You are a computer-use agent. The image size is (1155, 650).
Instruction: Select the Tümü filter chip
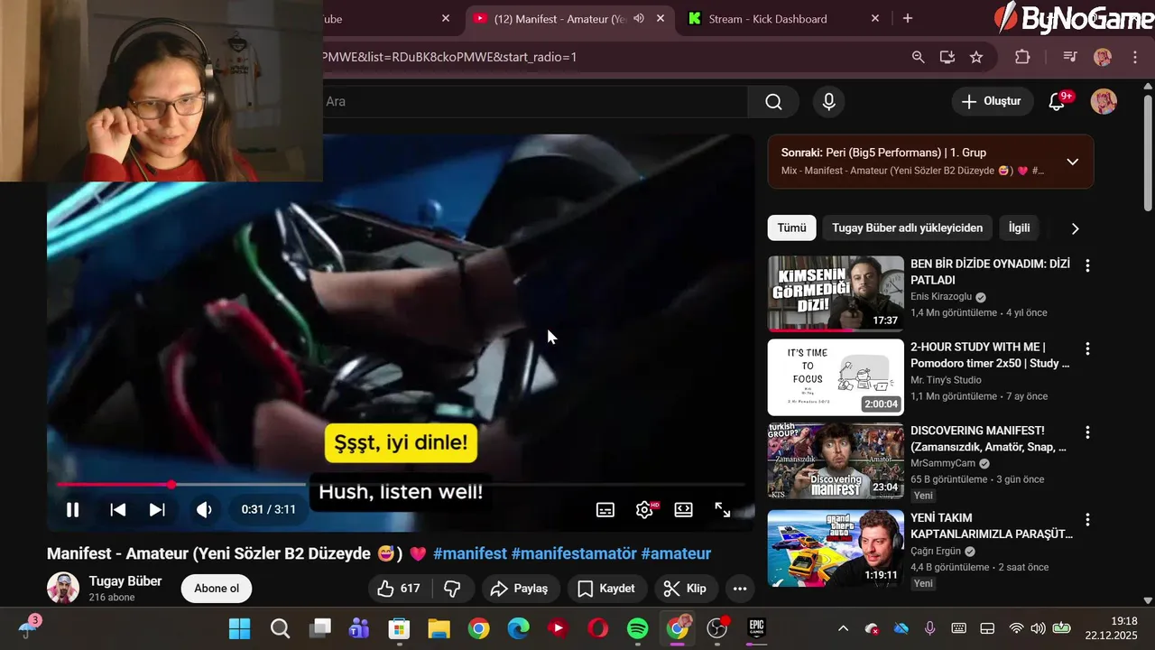click(792, 227)
